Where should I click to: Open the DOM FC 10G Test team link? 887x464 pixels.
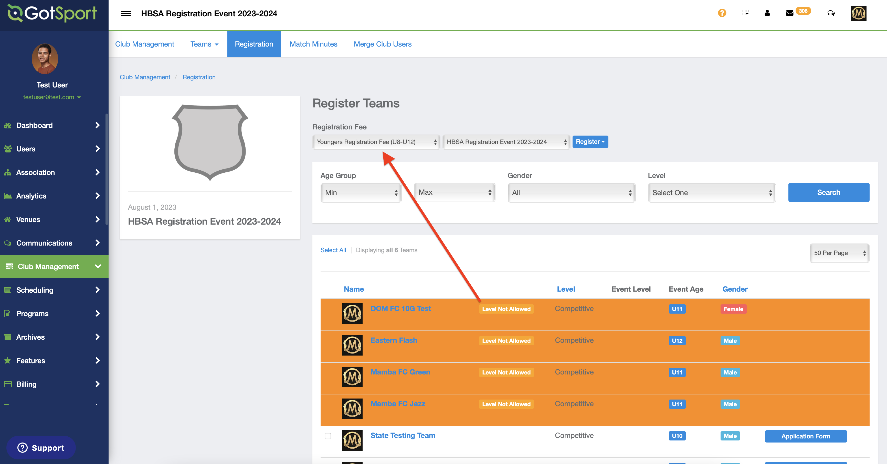(400, 308)
